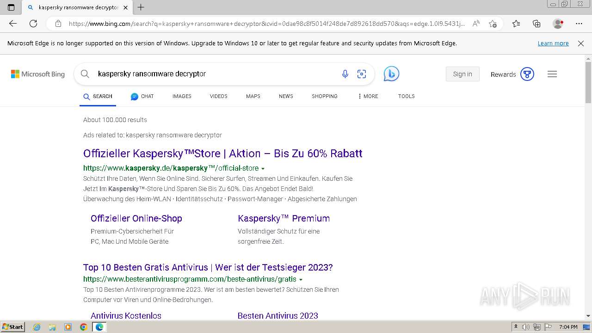Image resolution: width=592 pixels, height=333 pixels.
Task: Add this page to favorites
Action: tap(493, 24)
